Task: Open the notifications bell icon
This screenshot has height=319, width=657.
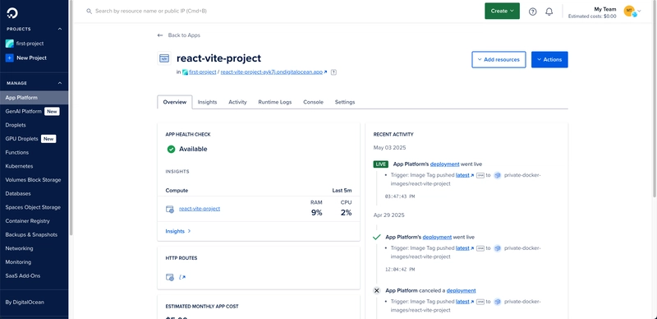Action: click(549, 12)
